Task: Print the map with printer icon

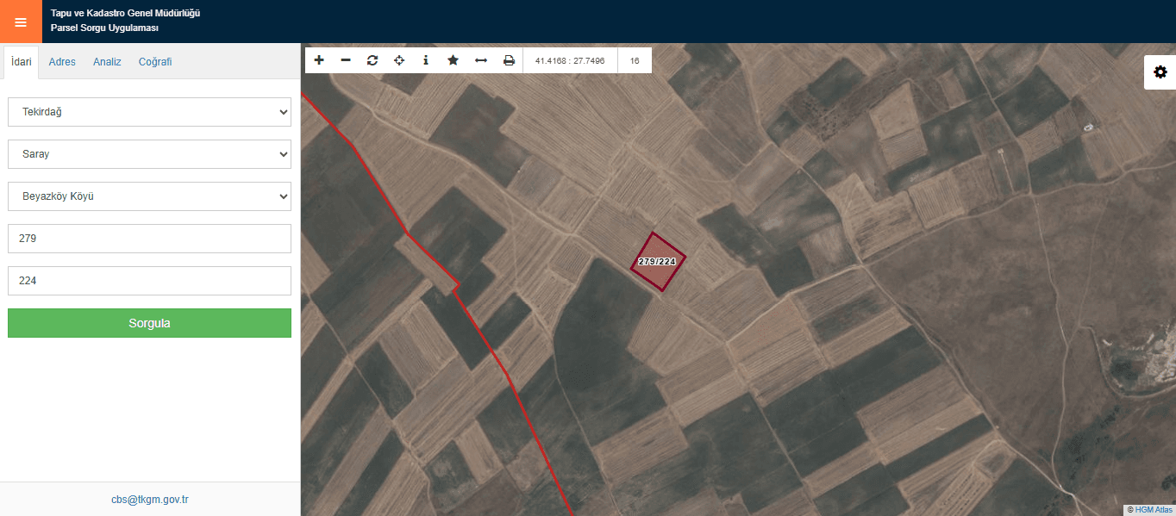Action: pos(509,60)
